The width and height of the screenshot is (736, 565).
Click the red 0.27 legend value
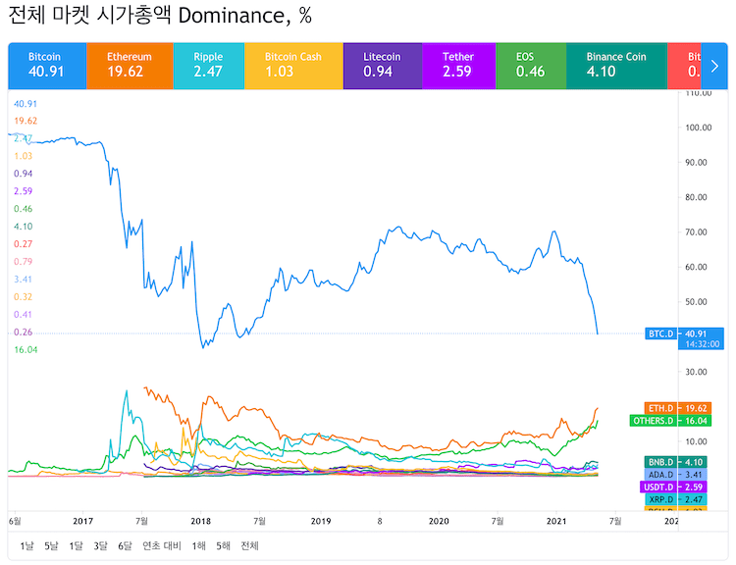tap(23, 244)
